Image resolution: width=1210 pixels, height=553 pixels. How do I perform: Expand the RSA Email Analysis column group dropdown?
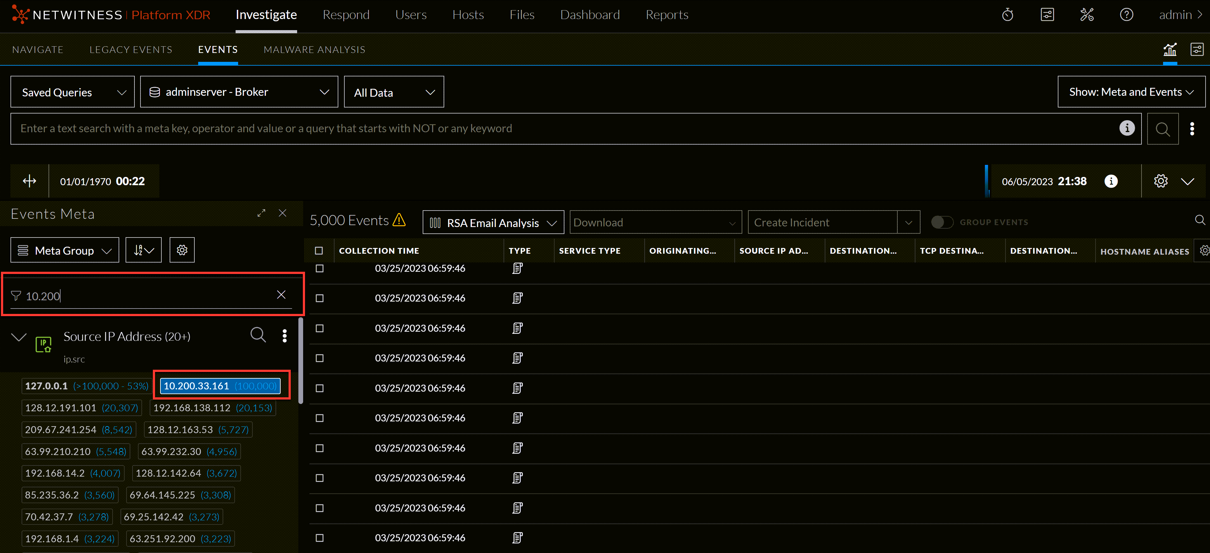pyautogui.click(x=493, y=223)
